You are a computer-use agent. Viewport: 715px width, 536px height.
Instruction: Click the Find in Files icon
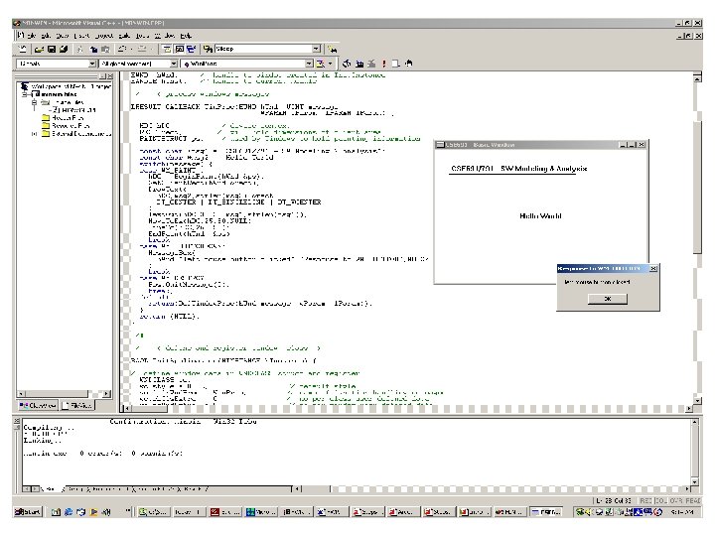[209, 49]
